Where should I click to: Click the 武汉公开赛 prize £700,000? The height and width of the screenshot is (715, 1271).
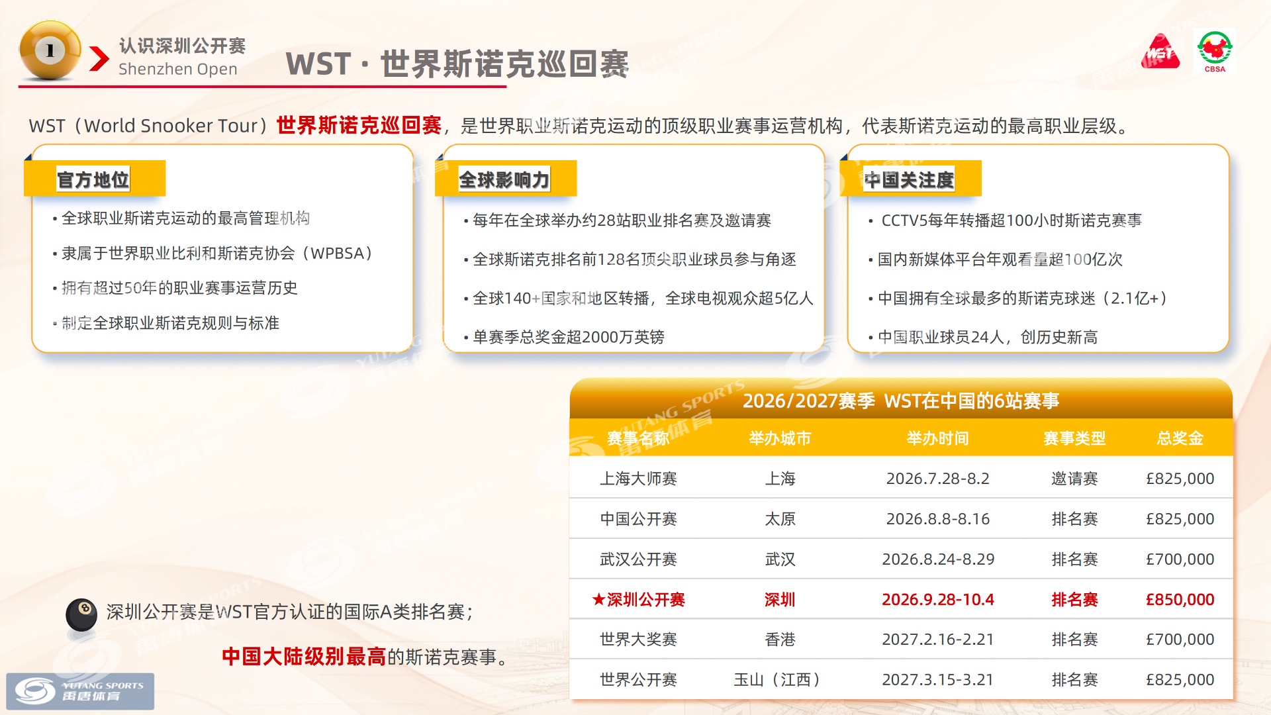(1180, 559)
